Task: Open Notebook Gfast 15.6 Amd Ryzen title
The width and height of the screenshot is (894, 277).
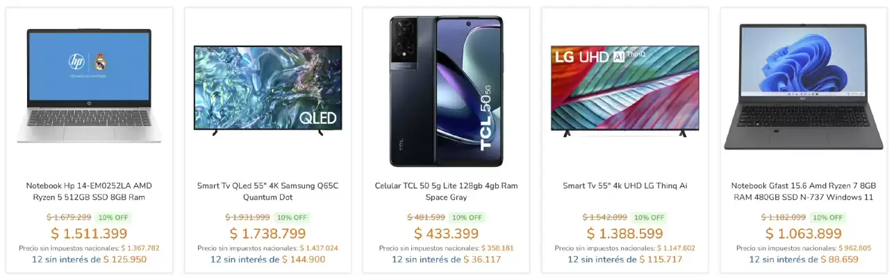Action: (803, 191)
